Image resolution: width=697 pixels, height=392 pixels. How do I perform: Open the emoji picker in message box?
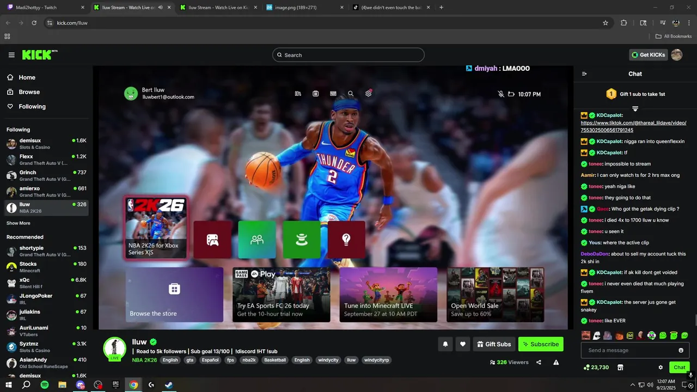[x=681, y=350]
